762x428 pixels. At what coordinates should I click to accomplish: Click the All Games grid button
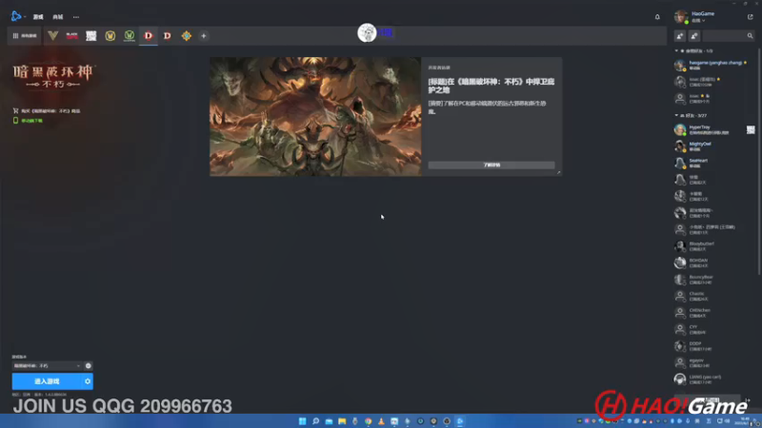(x=25, y=36)
